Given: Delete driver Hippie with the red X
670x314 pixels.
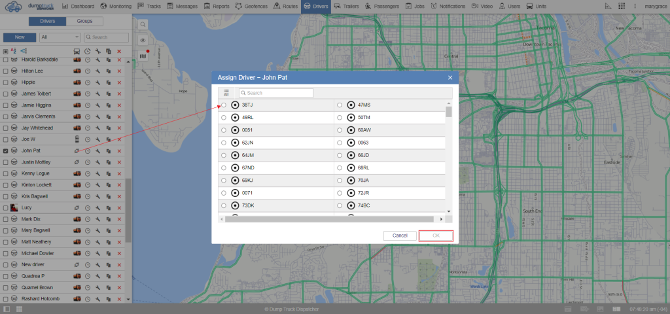Looking at the screenshot, I should 119,82.
